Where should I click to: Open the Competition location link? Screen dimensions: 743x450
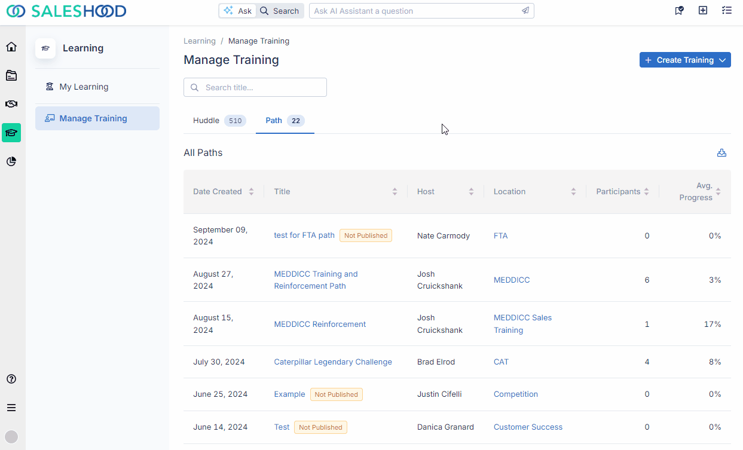click(516, 394)
